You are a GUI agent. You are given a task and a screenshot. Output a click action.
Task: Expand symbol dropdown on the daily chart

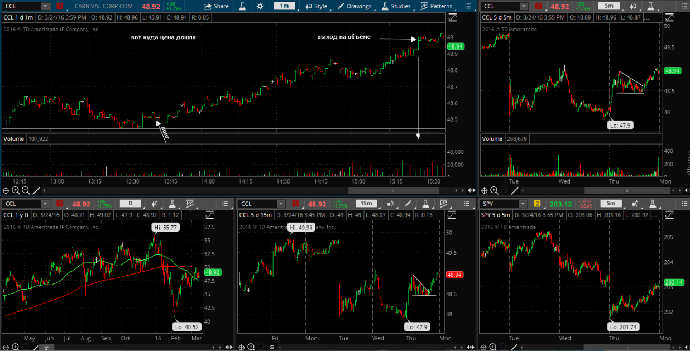click(x=45, y=204)
